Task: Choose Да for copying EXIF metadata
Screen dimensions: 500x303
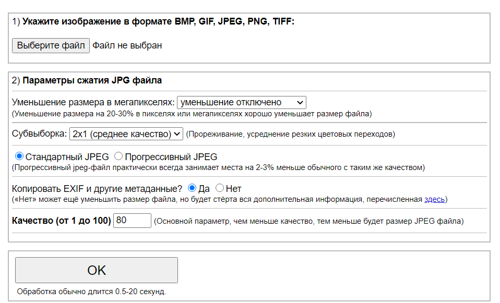Action: (192, 188)
